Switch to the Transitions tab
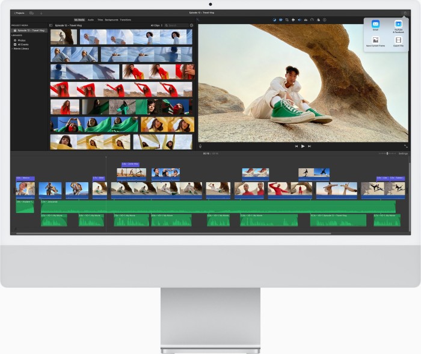421x354 pixels. [x=125, y=20]
